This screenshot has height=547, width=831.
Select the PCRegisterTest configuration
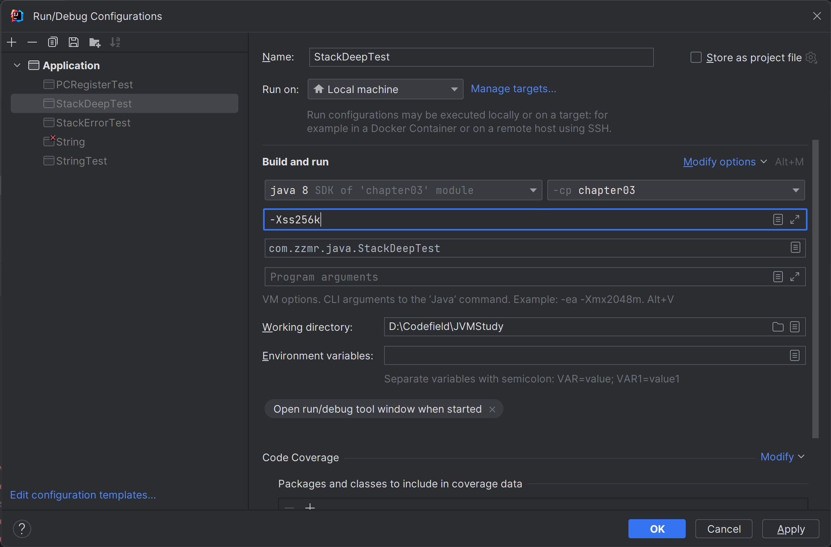tap(94, 84)
